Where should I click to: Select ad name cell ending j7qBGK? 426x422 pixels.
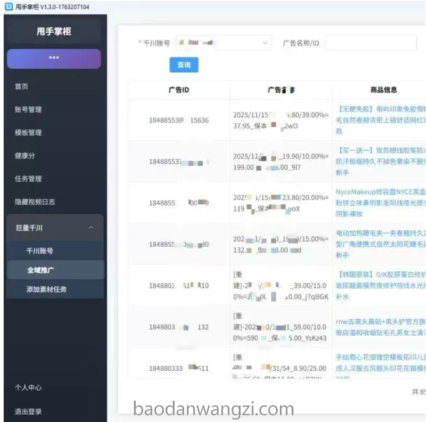coord(281,285)
